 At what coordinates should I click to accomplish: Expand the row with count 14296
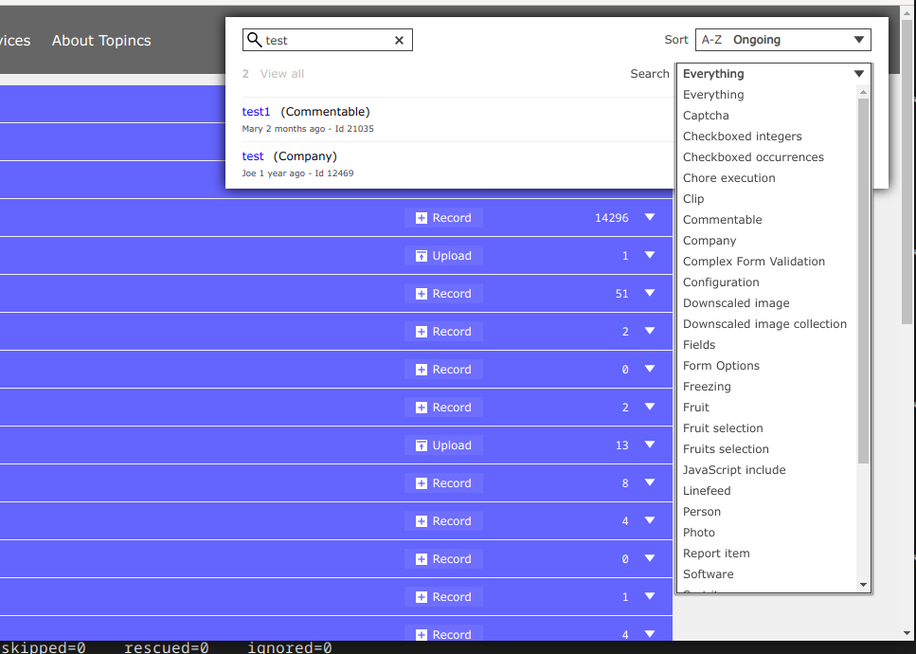650,218
